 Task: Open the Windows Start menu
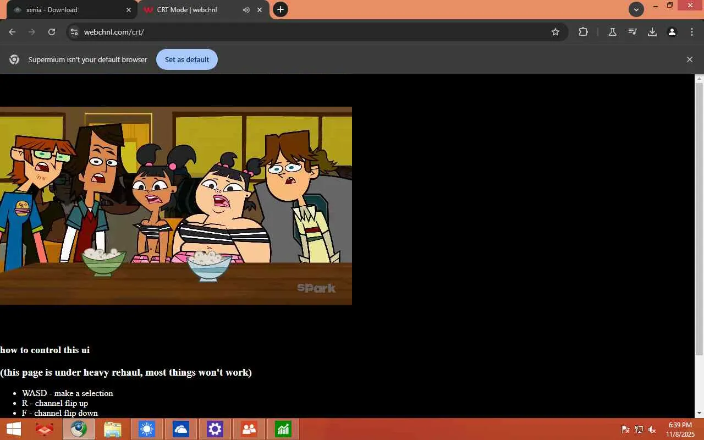(x=13, y=429)
